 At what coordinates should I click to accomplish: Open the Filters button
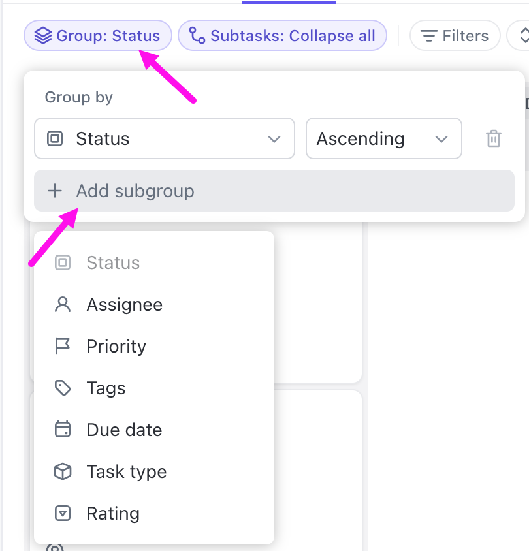455,36
